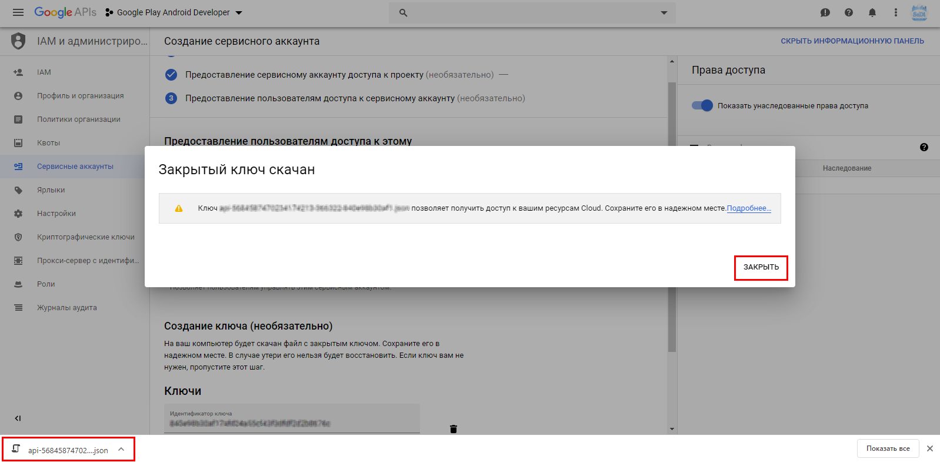The width and height of the screenshot is (940, 462).
Task: Click the Политики организации document icon
Action: click(x=18, y=119)
